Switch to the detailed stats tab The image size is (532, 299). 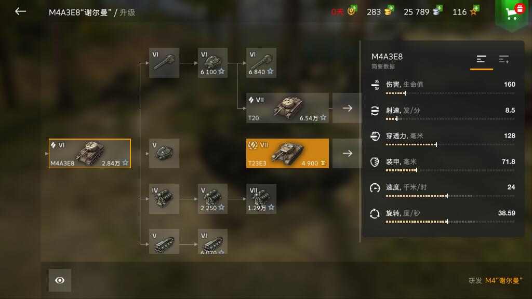504,60
